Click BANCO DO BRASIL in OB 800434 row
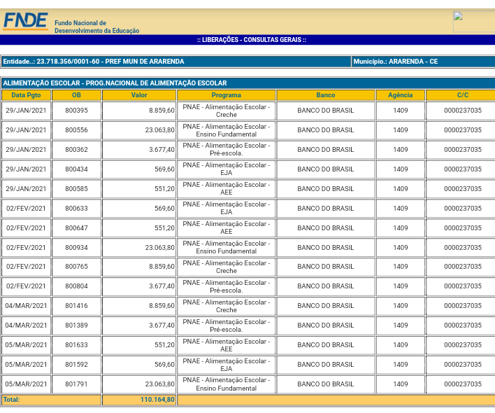This screenshot has height=413, width=495. tap(326, 169)
